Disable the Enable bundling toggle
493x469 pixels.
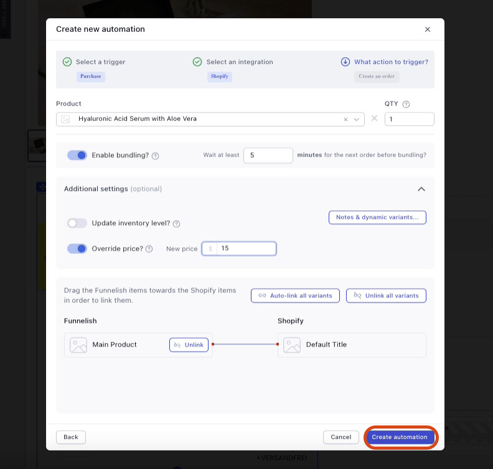click(x=77, y=155)
